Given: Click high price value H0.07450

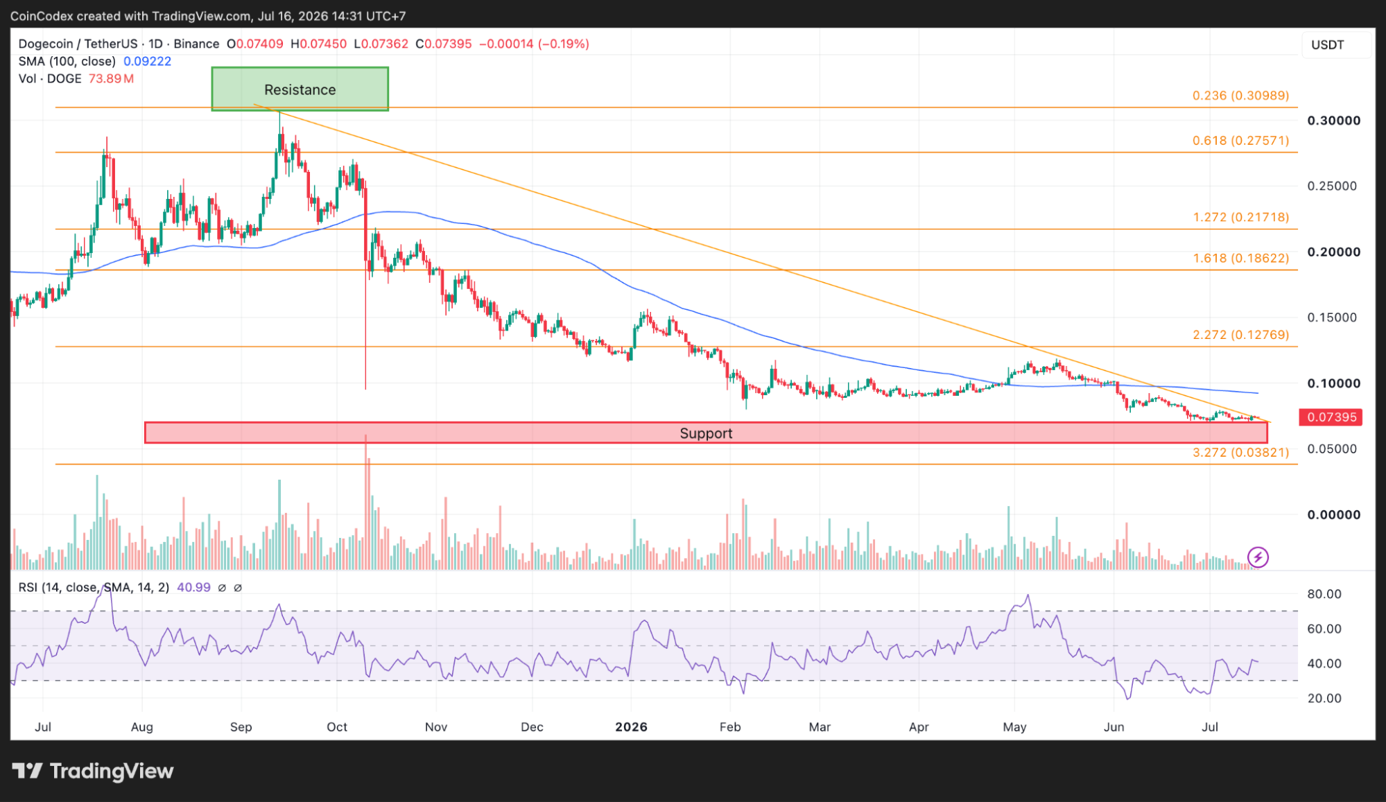Looking at the screenshot, I should coord(319,44).
